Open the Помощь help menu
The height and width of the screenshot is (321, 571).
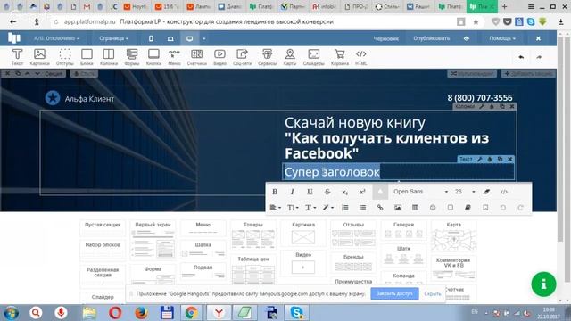501,38
